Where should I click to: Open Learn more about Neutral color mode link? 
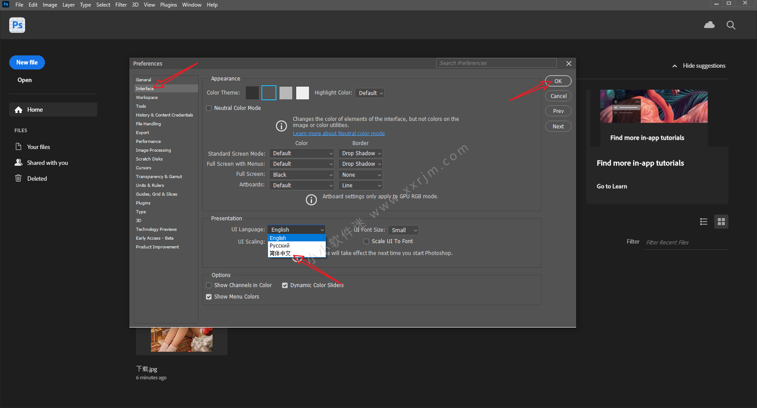pos(339,134)
